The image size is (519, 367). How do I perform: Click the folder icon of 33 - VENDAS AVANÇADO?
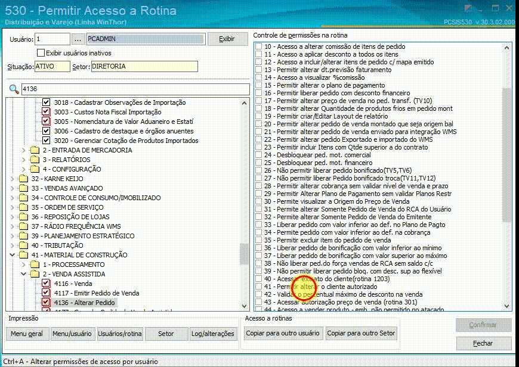(x=23, y=188)
